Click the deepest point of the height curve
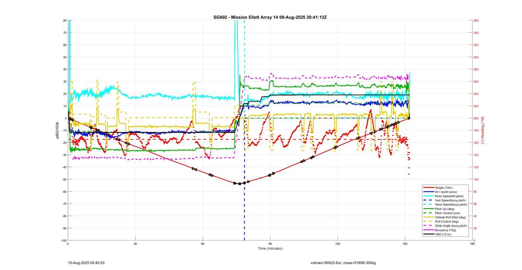Viewport: 522px width, 270px height. [x=240, y=184]
